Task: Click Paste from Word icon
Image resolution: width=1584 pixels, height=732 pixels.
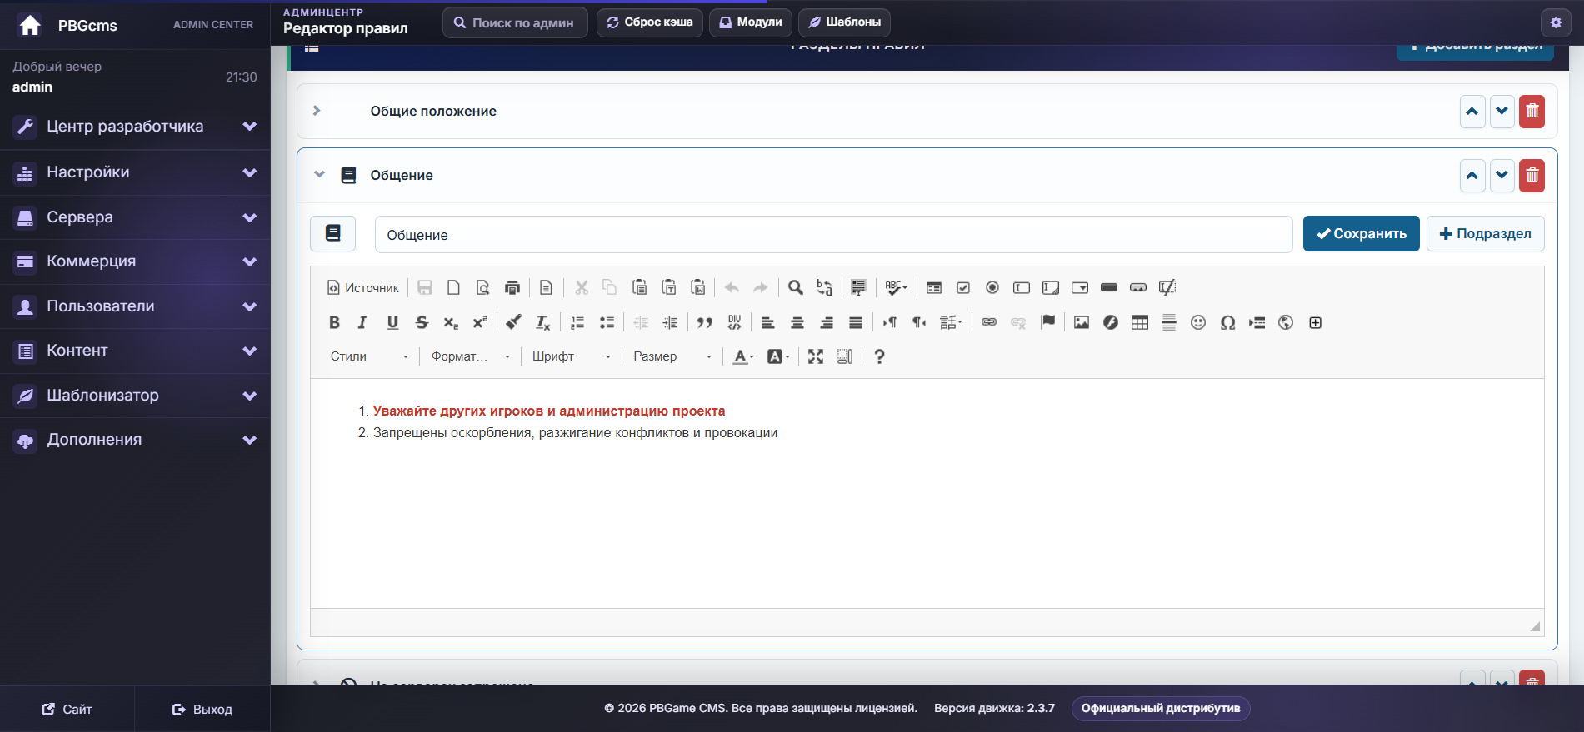Action: click(698, 288)
